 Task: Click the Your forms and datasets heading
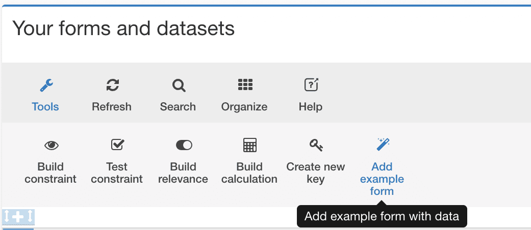pos(123,28)
